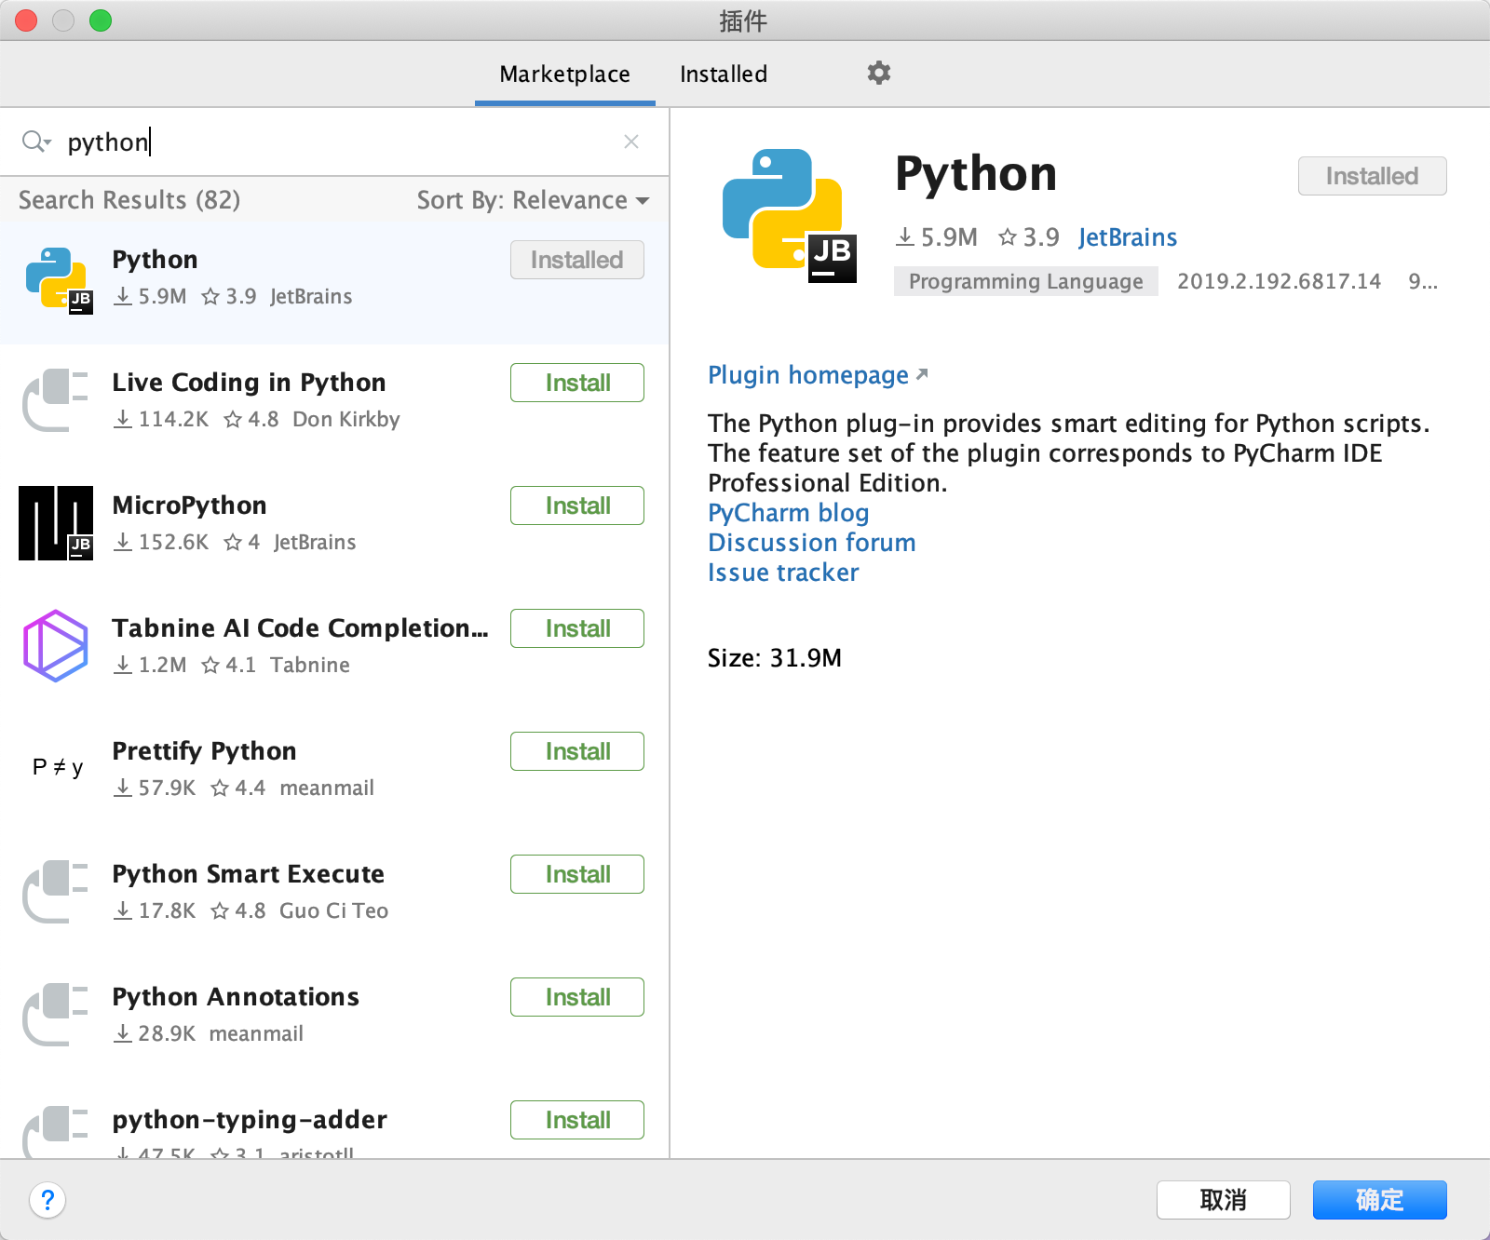Click the Don Kirkby author name
Screen dimensions: 1490x1240
tap(346, 420)
